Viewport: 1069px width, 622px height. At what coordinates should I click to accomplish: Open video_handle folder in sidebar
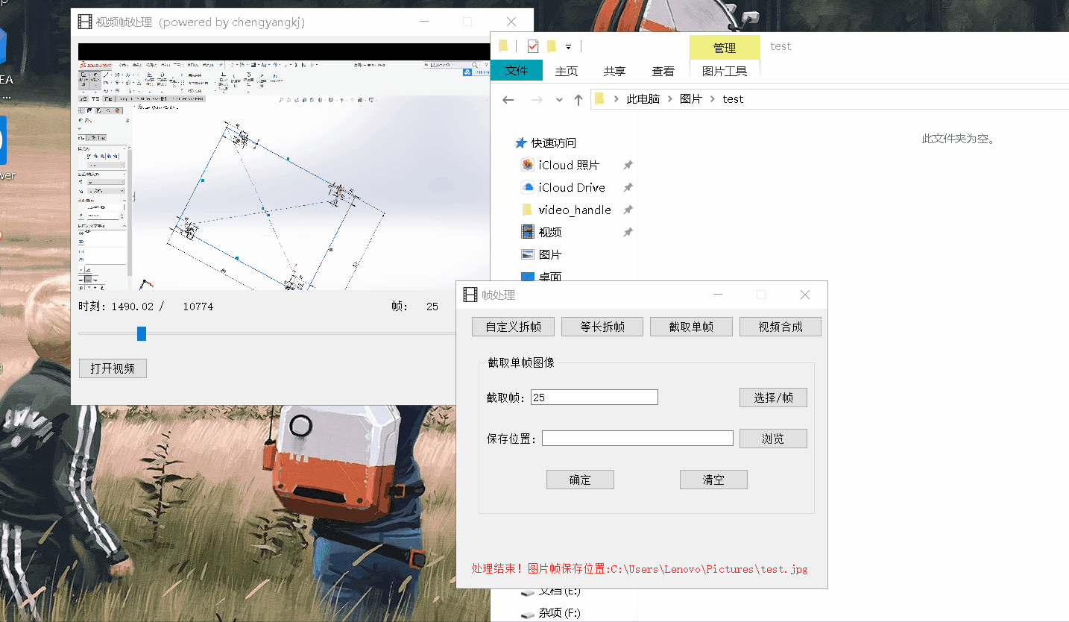click(575, 210)
